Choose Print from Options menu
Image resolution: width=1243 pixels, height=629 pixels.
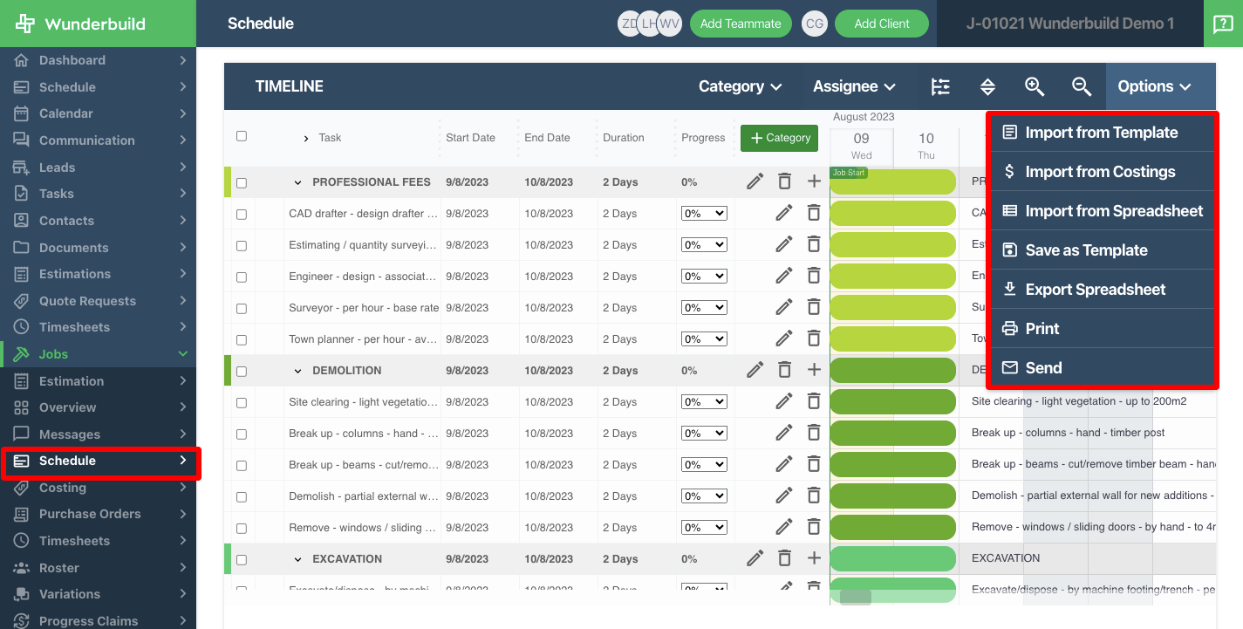click(x=1103, y=329)
